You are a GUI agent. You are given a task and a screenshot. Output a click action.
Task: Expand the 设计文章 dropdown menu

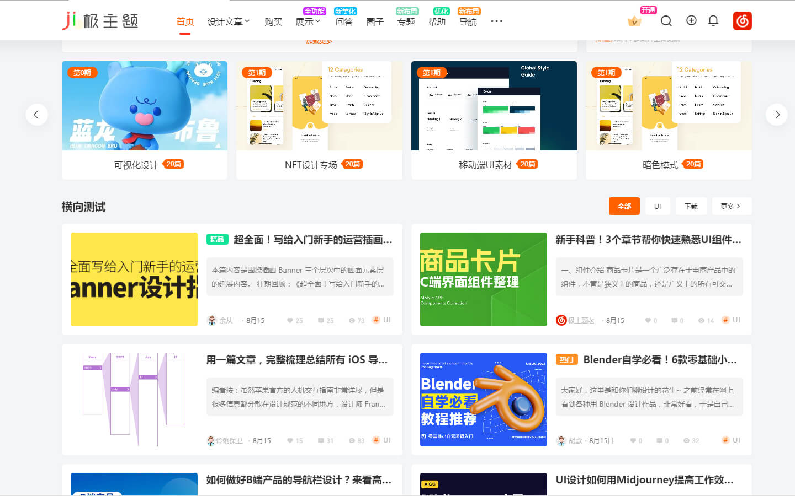(x=228, y=21)
